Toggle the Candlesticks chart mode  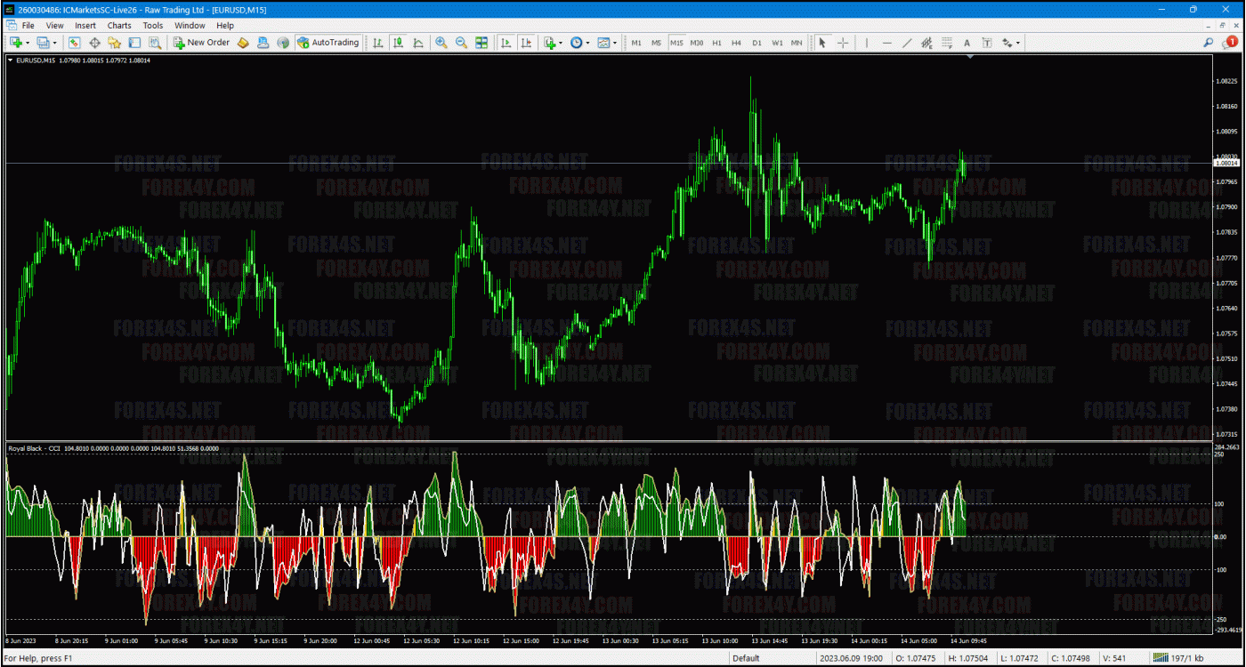(x=398, y=43)
